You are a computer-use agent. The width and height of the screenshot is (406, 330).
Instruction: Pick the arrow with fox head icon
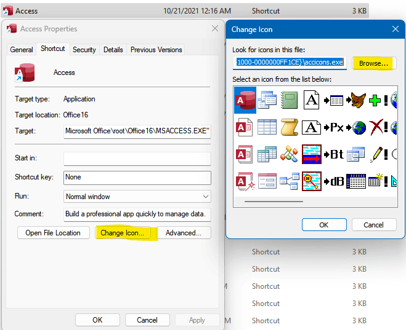[356, 100]
